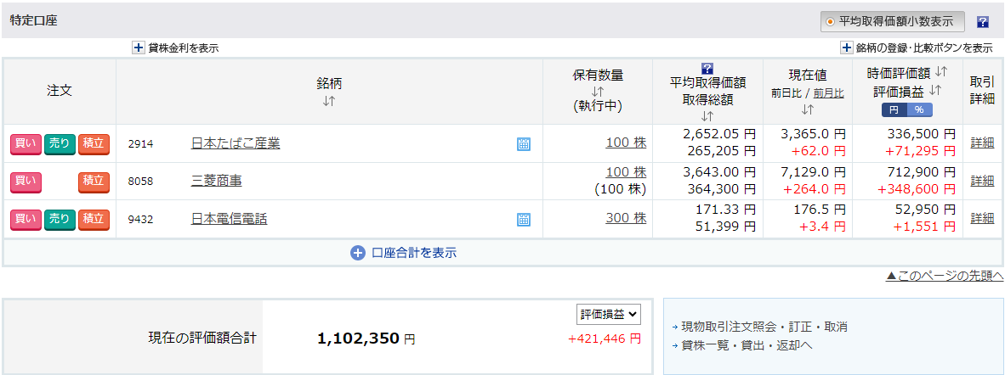Click the help icon beside 平均取得価額小数表示
The height and width of the screenshot is (375, 1005).
[x=982, y=22]
